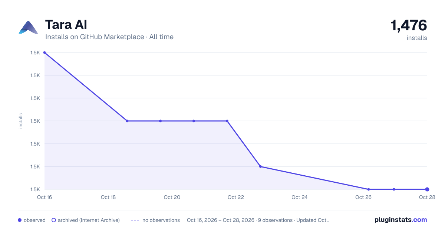The image size is (445, 233).
Task: Select the last plateau data point before Oct 22
Action: click(227, 121)
